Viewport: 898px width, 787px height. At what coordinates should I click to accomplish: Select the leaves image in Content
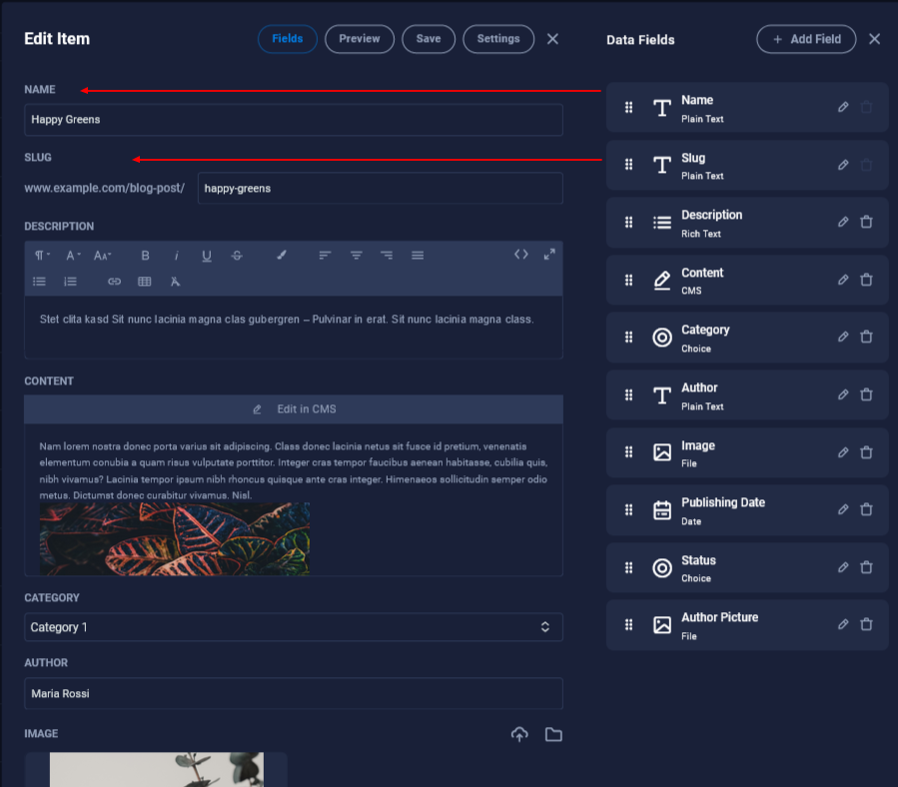pos(175,539)
